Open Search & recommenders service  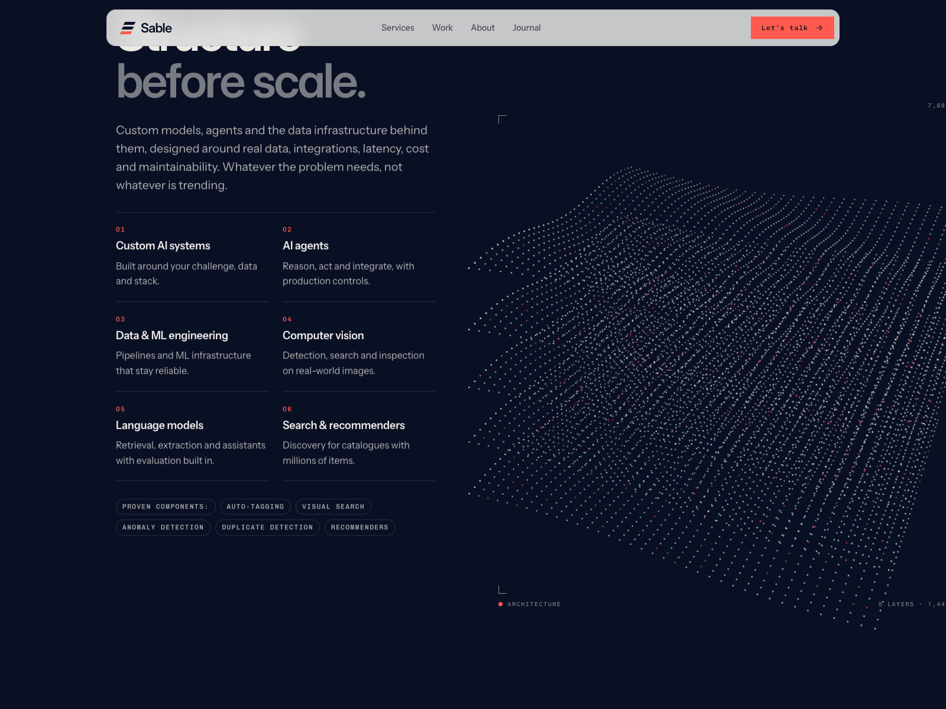344,425
